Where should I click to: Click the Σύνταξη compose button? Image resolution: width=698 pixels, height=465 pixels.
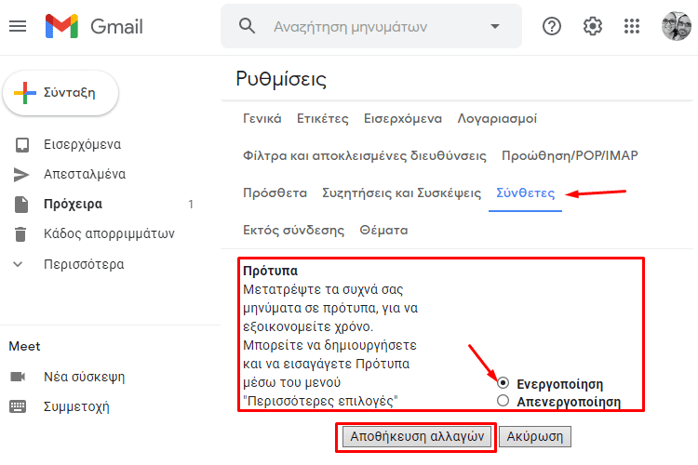click(60, 93)
